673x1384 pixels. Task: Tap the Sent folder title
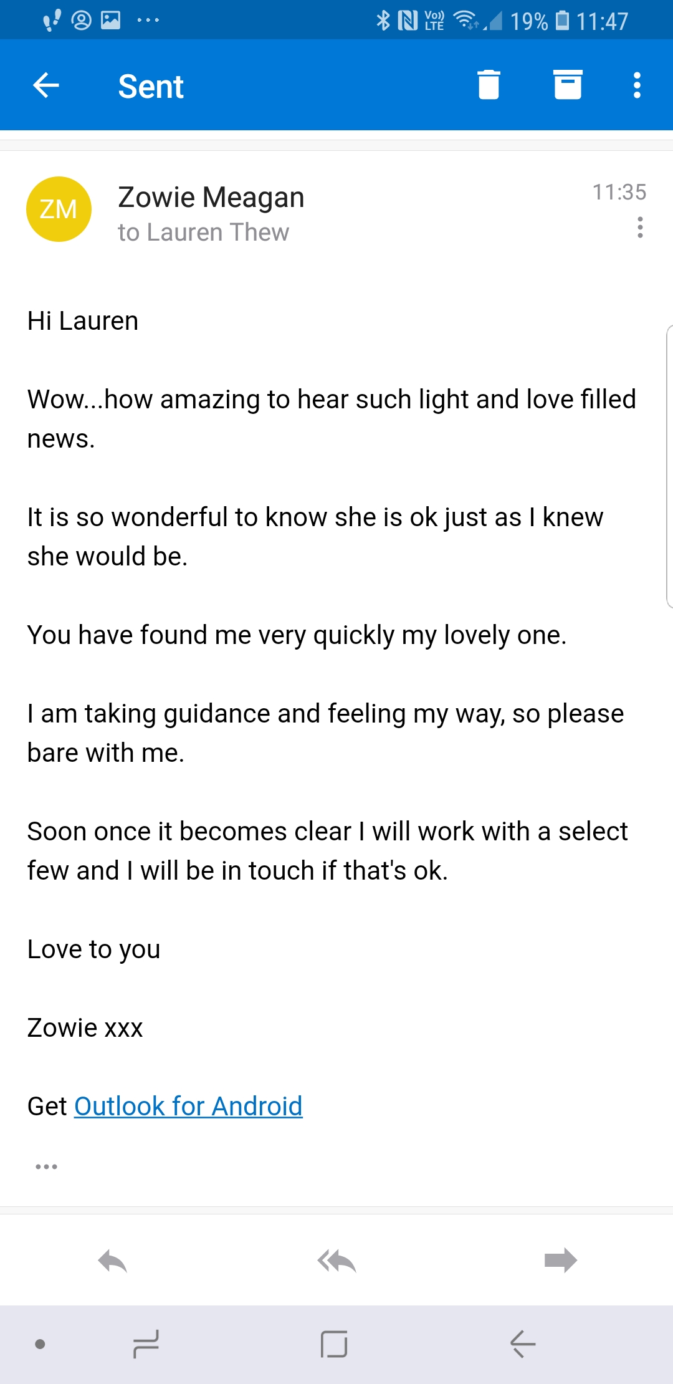click(x=151, y=86)
